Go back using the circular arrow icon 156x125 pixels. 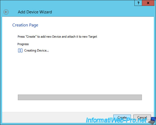coord(6,12)
